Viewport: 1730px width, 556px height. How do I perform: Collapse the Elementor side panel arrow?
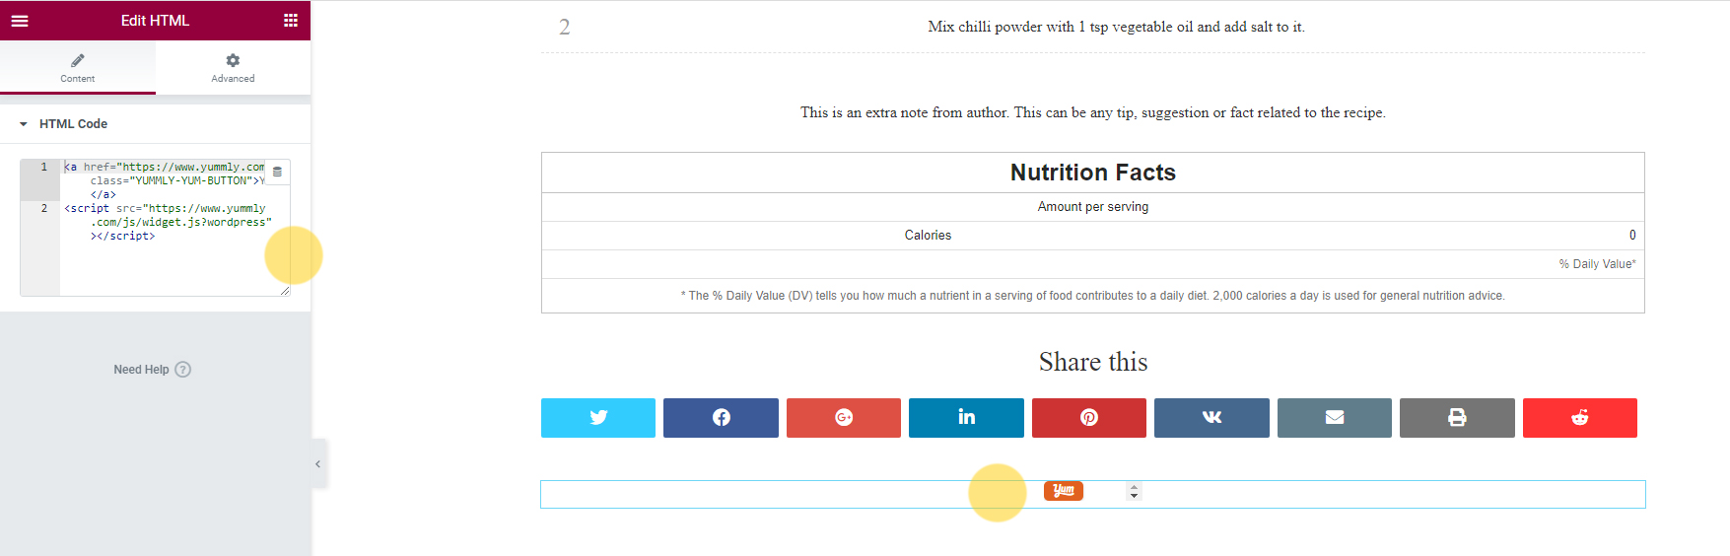317,463
